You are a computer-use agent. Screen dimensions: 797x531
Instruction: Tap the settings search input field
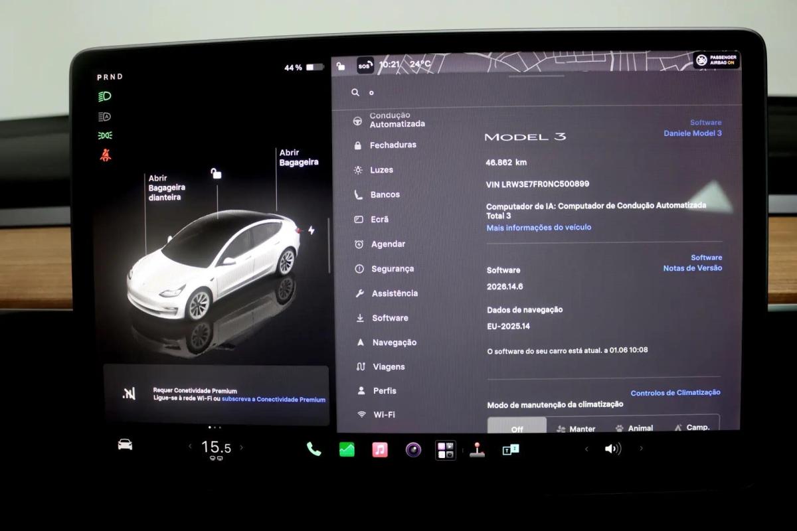(x=537, y=93)
